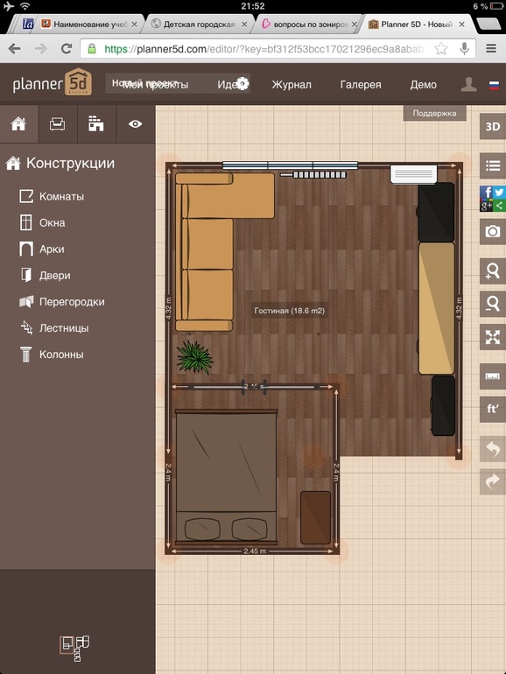Open the furniture catalog sofa tab
This screenshot has height=674, width=506.
tap(58, 124)
